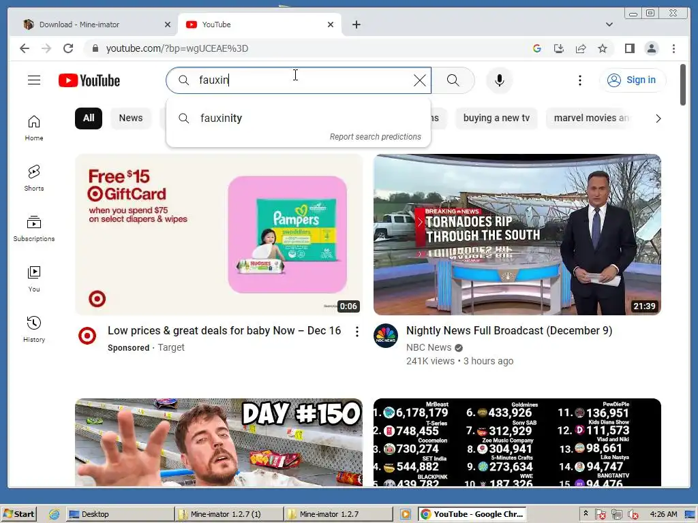The image size is (698, 523).
Task: Open the subscriber count ranking thumbnail
Action: 517,442
